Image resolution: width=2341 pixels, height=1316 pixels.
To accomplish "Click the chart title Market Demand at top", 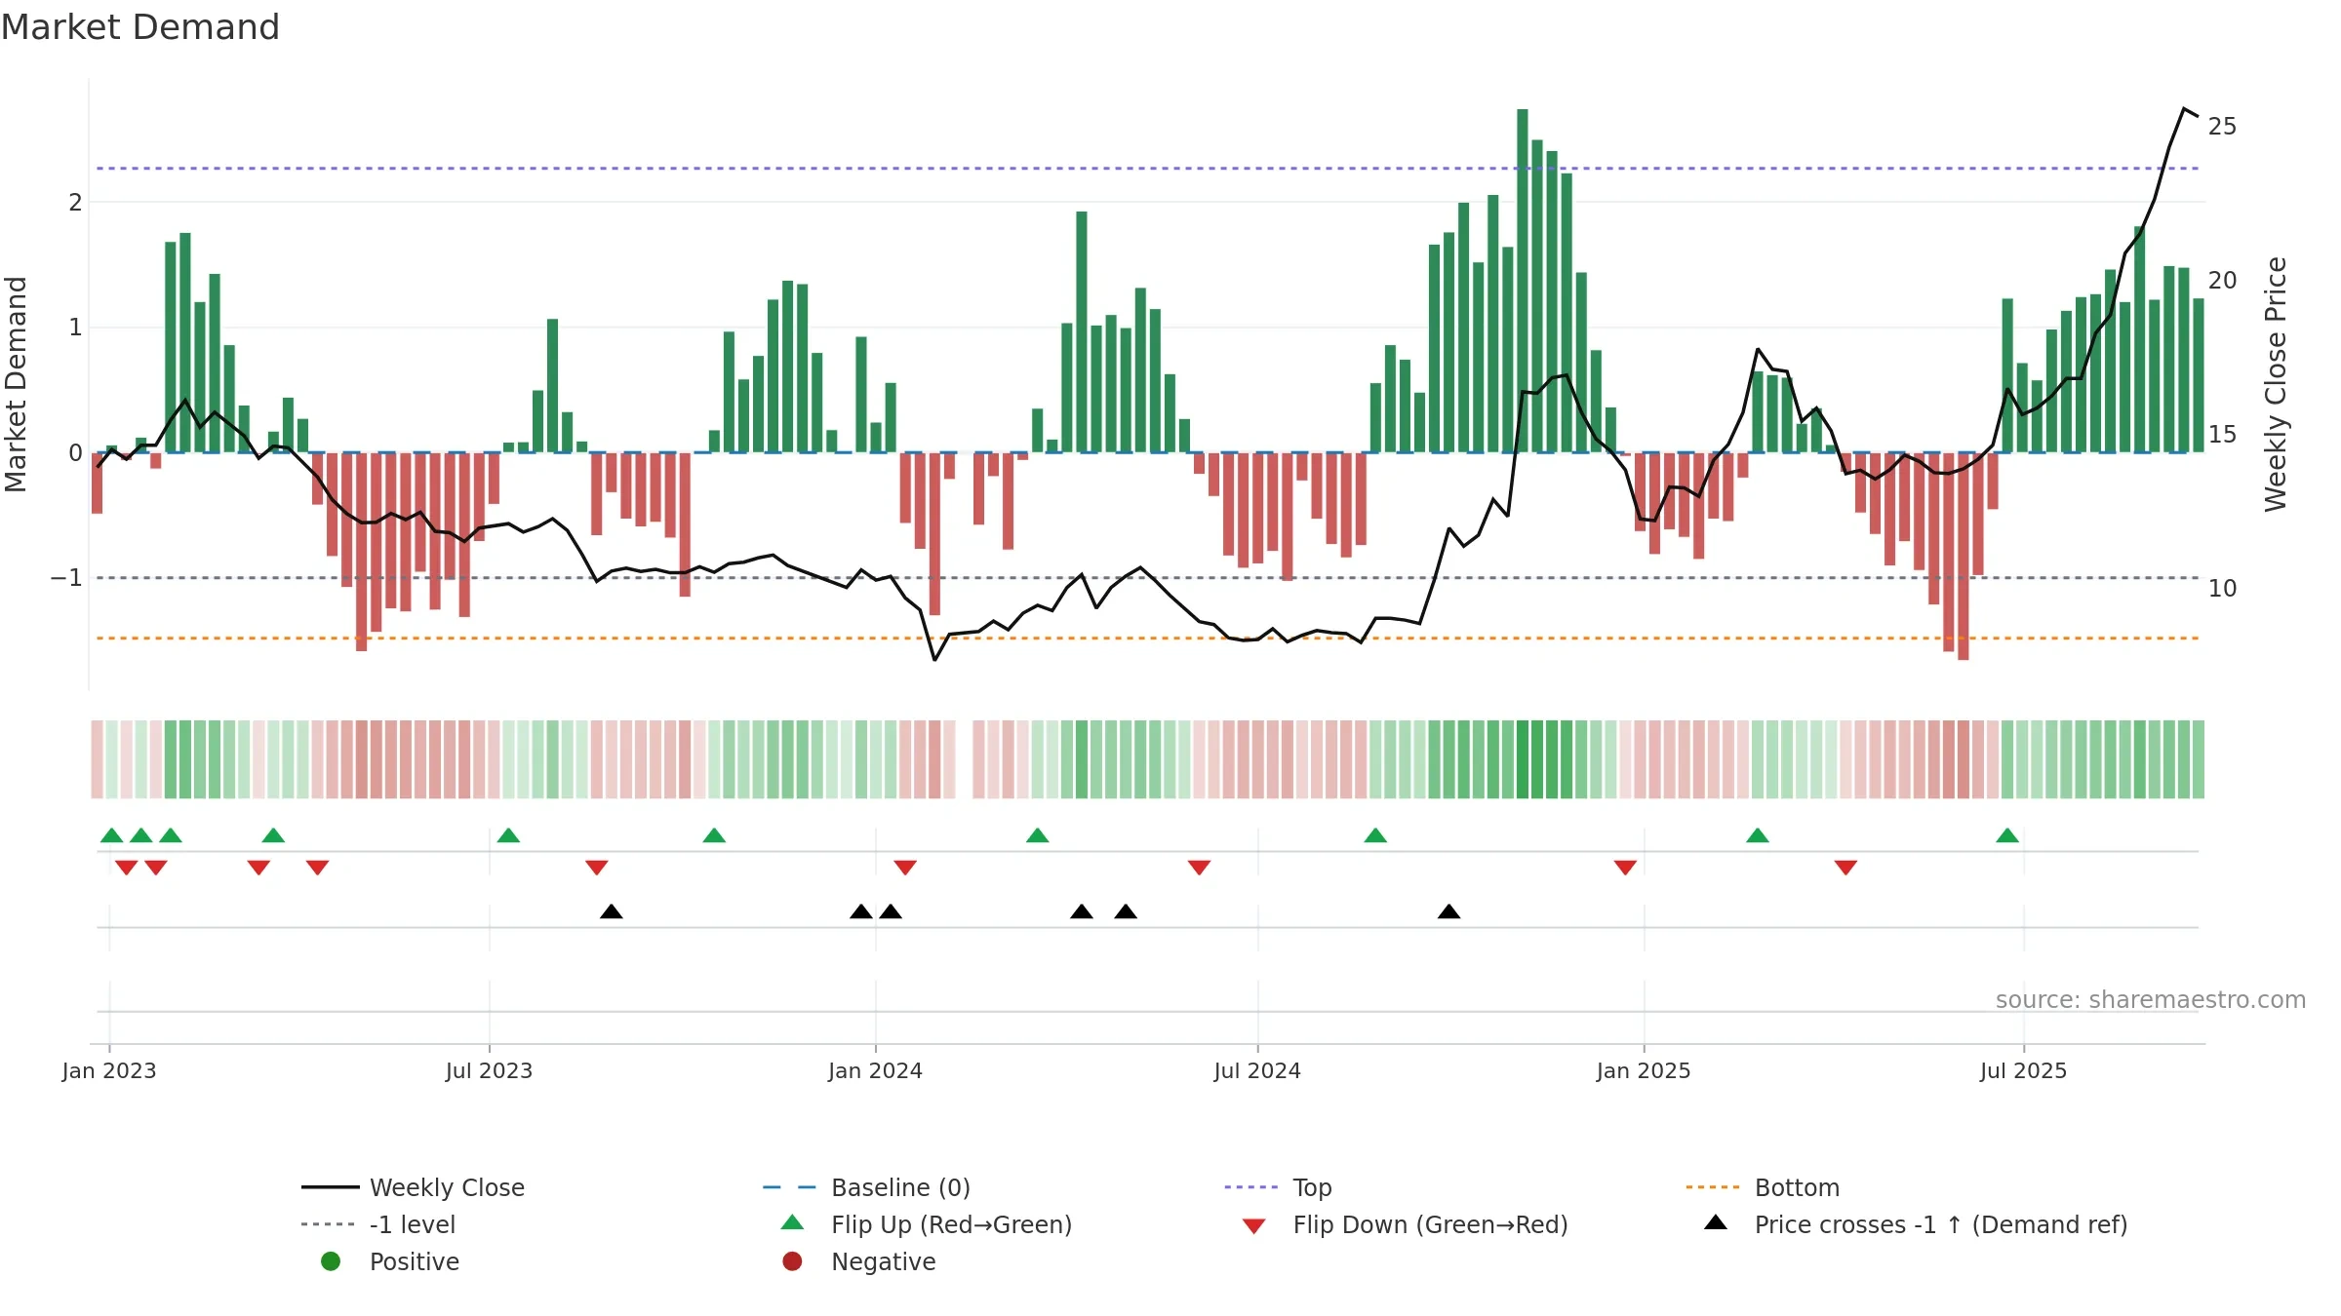I will [x=140, y=27].
